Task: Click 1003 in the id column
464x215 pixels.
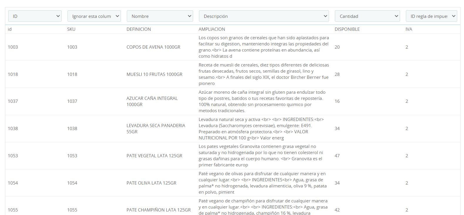Action: coord(13,47)
